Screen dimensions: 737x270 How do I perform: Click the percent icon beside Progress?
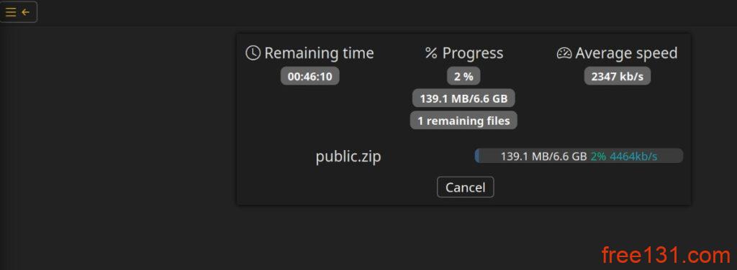click(430, 53)
